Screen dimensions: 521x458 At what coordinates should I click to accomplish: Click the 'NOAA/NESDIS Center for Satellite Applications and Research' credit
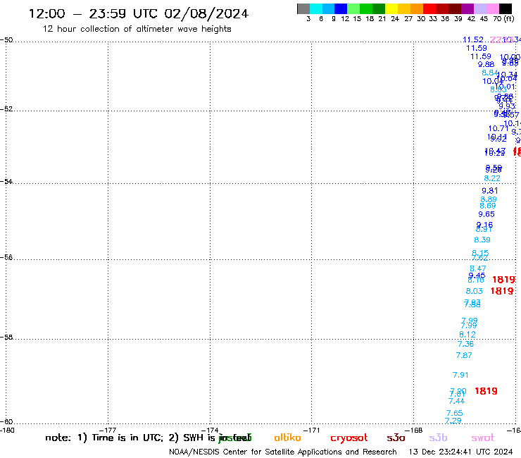(x=283, y=452)
